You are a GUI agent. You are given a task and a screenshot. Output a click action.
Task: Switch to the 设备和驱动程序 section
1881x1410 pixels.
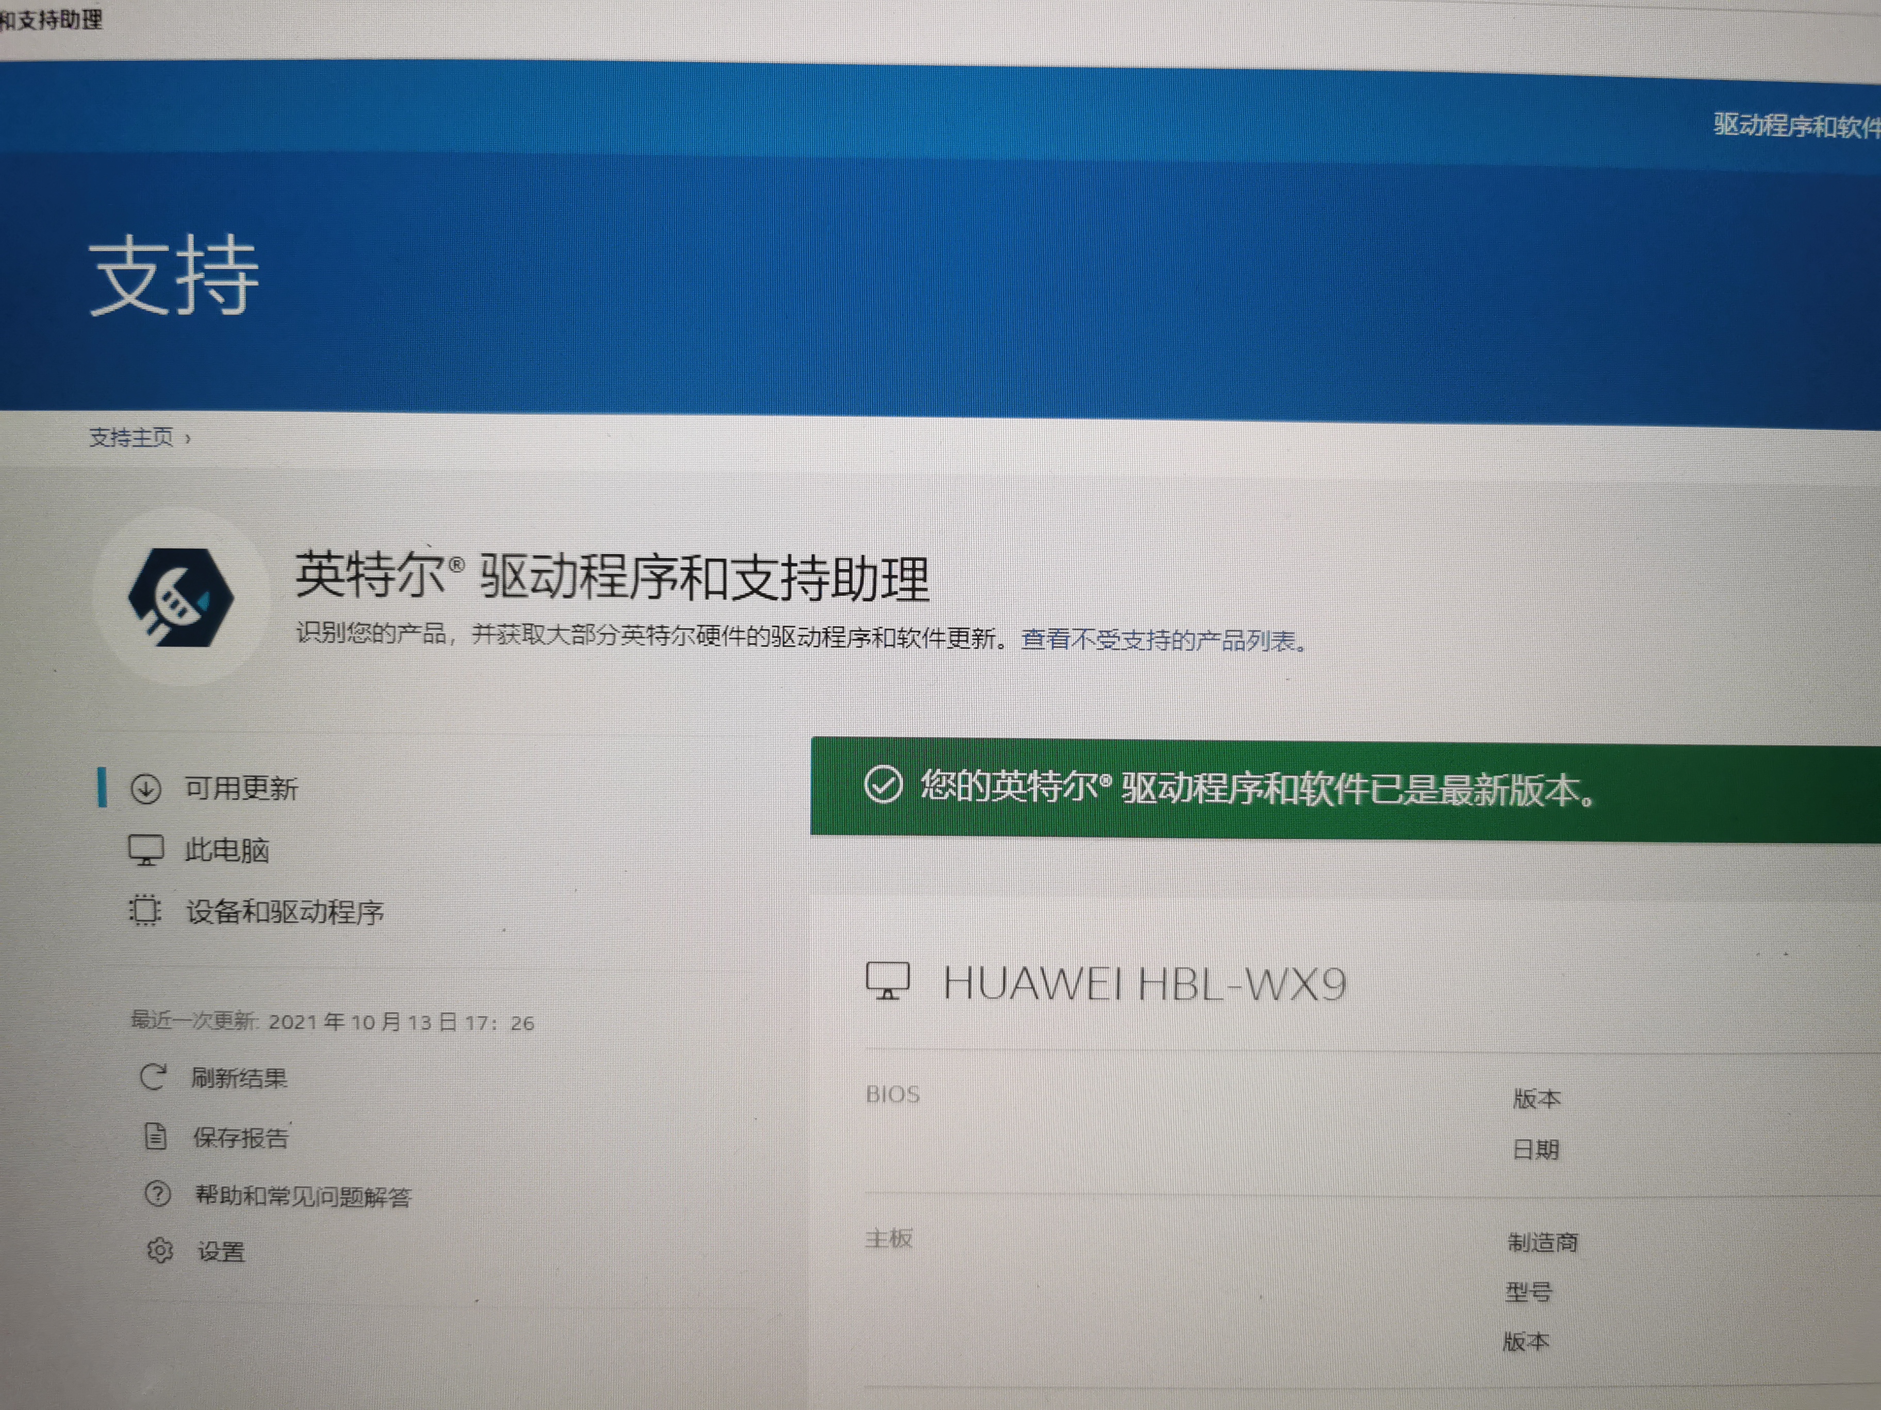[x=286, y=911]
